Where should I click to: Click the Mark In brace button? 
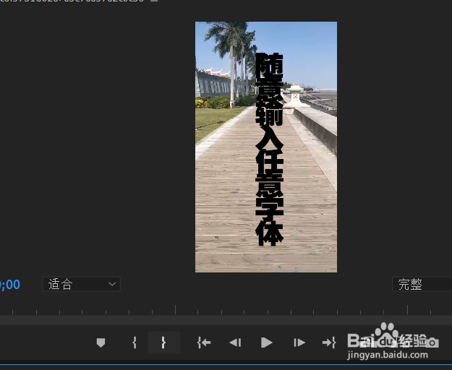point(135,343)
